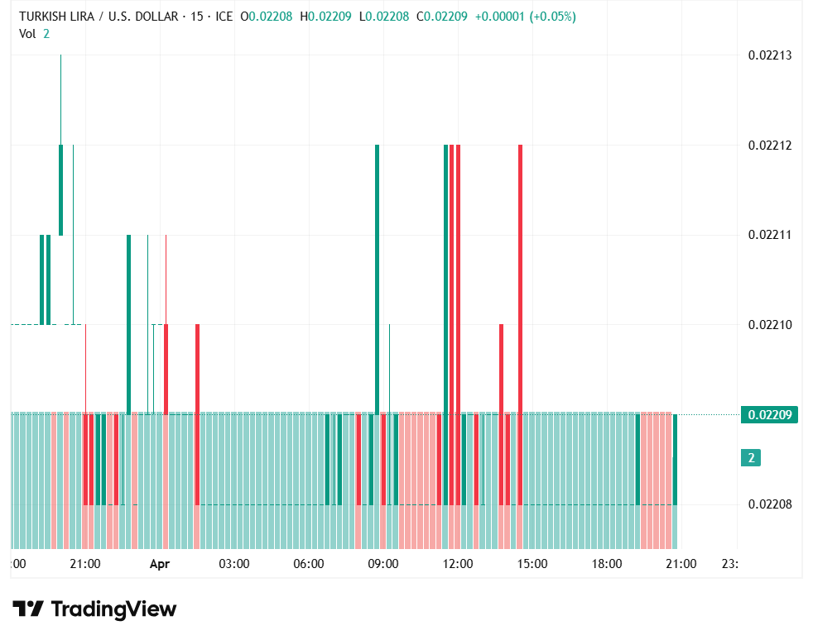The width and height of the screenshot is (813, 640).
Task: Click the "12:00" time axis label
Action: point(459,563)
